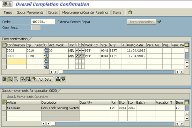Toggle N checkbox for confirmation 3002
The width and height of the screenshot is (192, 128).
click(x=83, y=50)
